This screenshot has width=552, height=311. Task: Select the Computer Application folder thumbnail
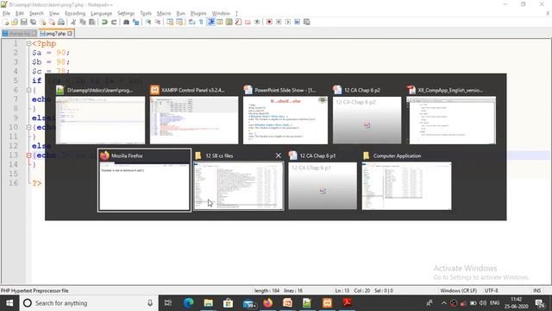tap(406, 181)
